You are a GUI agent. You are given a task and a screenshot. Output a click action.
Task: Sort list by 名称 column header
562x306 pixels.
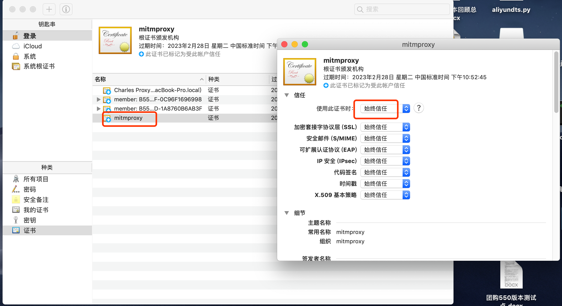coord(149,79)
